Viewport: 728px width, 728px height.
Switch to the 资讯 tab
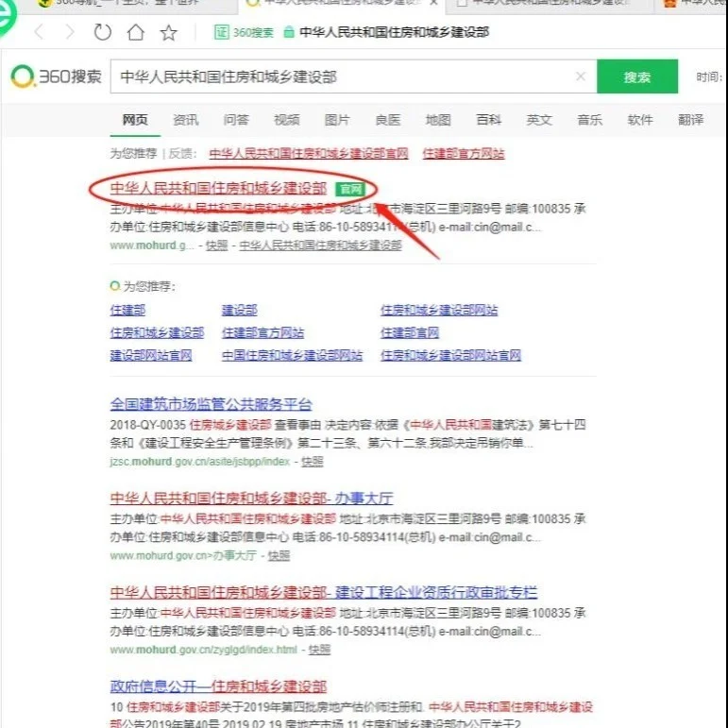point(186,120)
